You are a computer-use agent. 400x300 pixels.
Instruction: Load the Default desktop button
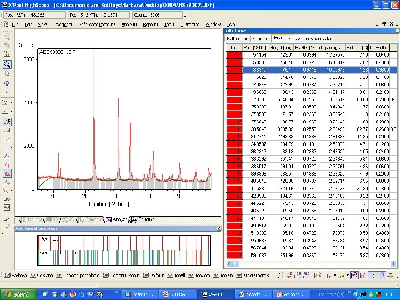(153, 275)
